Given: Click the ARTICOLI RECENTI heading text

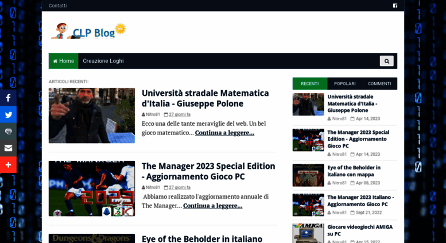Looking at the screenshot, I should point(68,82).
